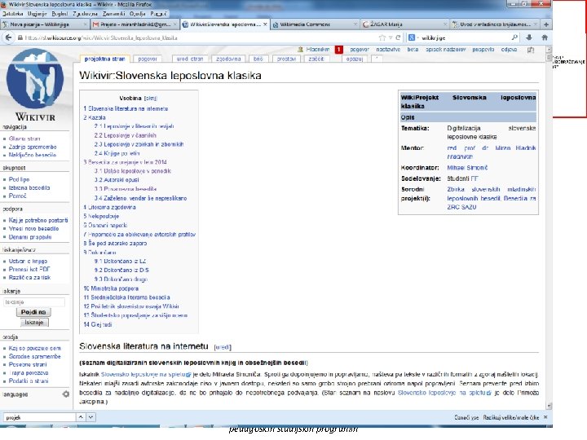Open the search engine selector dropdown
587x440 pixels.
pos(413,37)
